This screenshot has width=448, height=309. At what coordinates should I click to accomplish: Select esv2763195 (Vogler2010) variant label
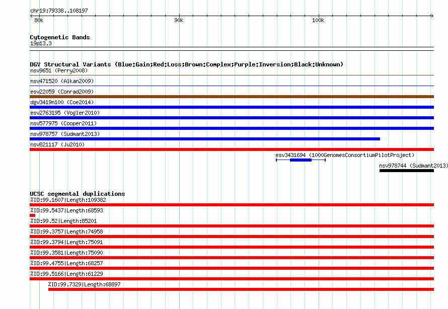65,113
